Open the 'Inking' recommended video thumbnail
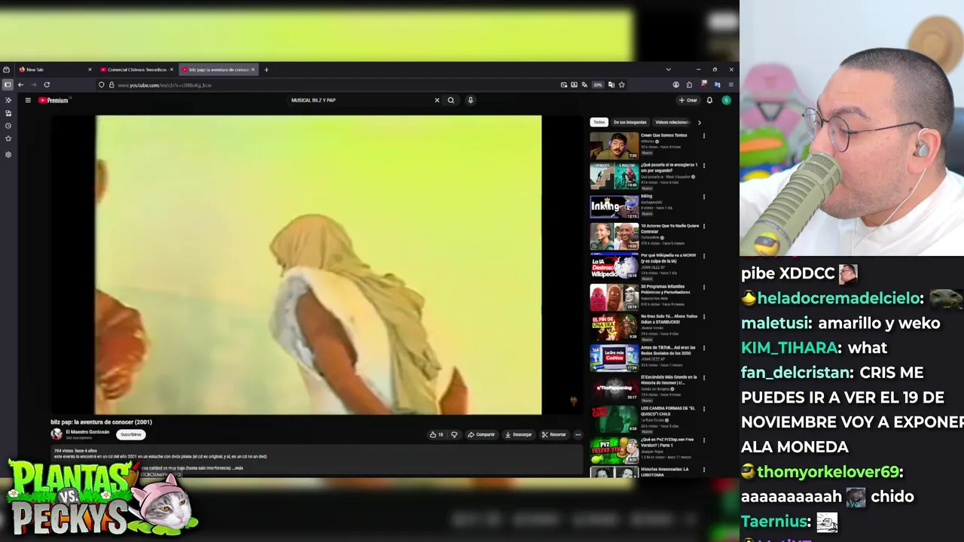This screenshot has height=542, width=964. pyautogui.click(x=614, y=206)
